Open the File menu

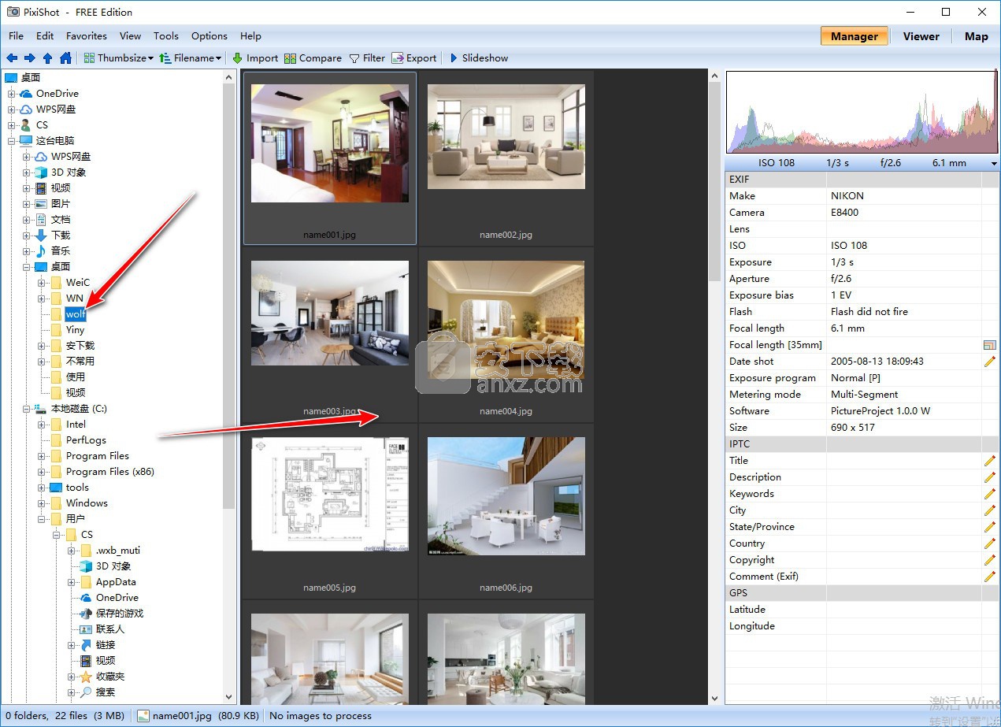pos(17,36)
